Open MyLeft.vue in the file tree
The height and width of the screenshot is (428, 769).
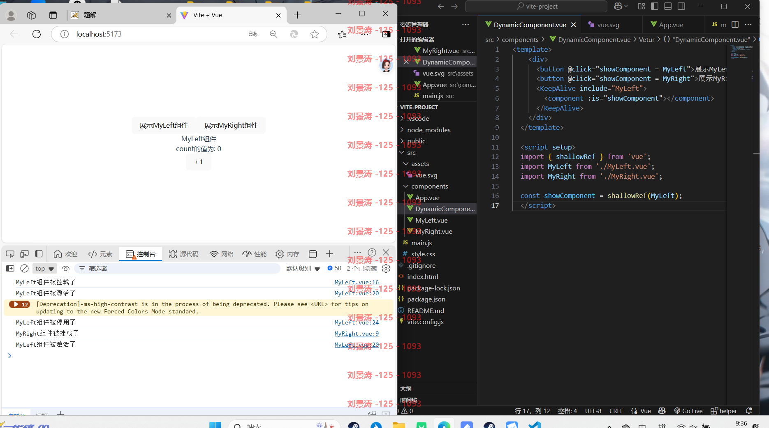point(431,220)
